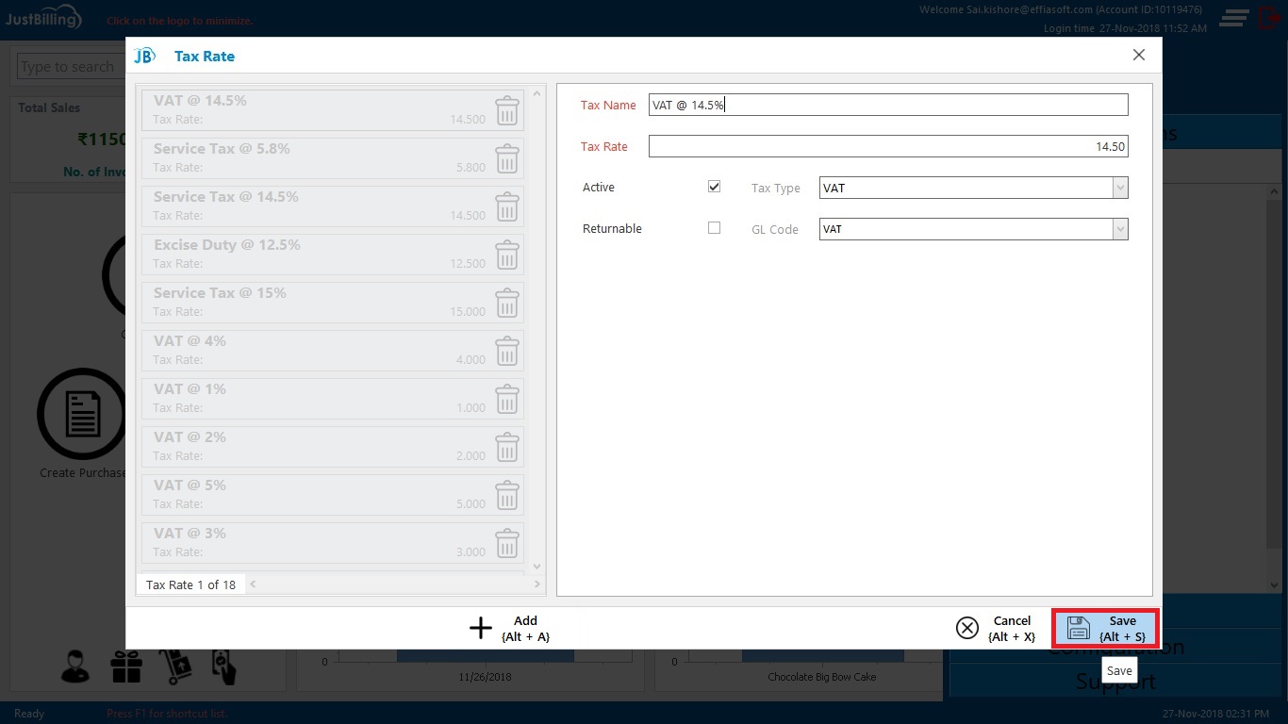This screenshot has width=1288, height=724.
Task: Click scroll-up arrow of tax list
Action: point(537,93)
